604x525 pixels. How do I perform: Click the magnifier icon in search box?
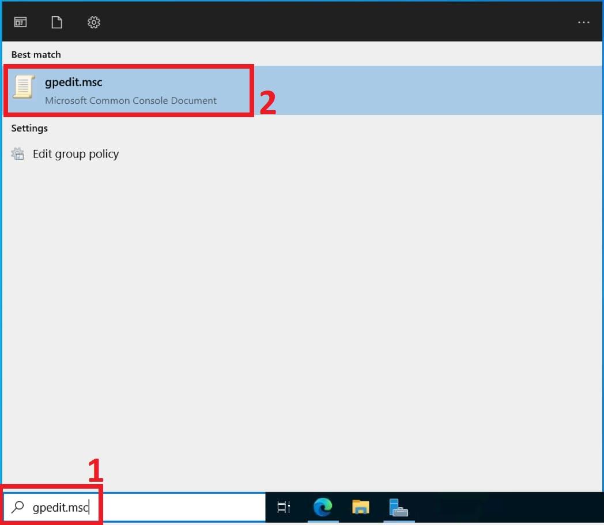click(x=18, y=507)
